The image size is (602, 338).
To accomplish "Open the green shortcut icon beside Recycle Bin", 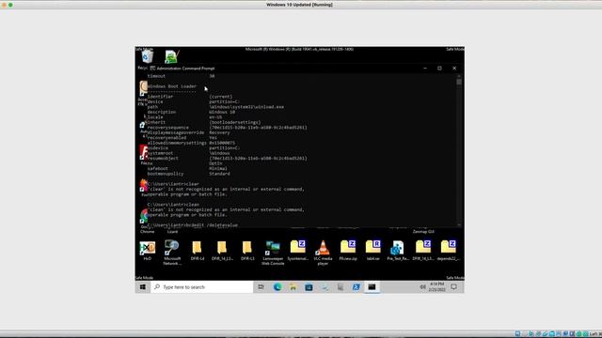I will [171, 56].
